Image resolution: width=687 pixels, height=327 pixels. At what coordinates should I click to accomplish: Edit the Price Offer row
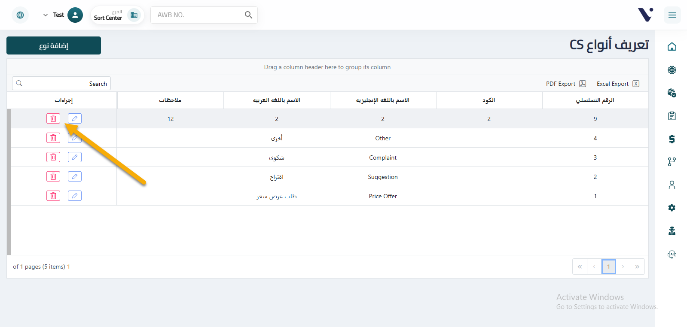pyautogui.click(x=75, y=196)
